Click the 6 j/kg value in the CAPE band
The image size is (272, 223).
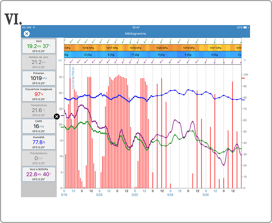[x=161, y=55]
